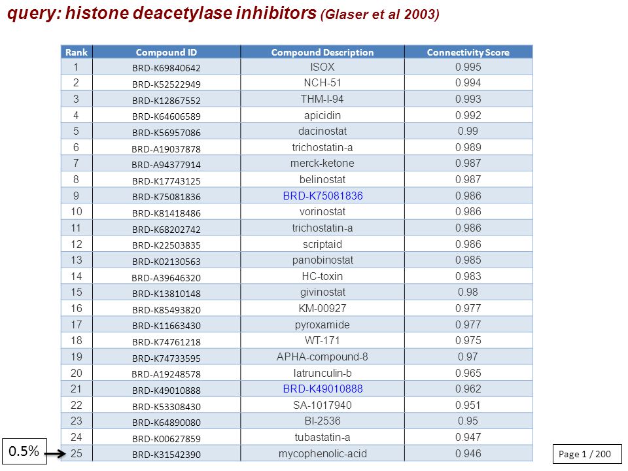Select compound ID BRD-K31542390

click(166, 455)
